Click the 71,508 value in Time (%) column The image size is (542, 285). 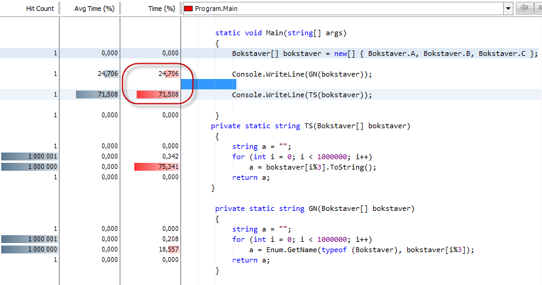[168, 94]
